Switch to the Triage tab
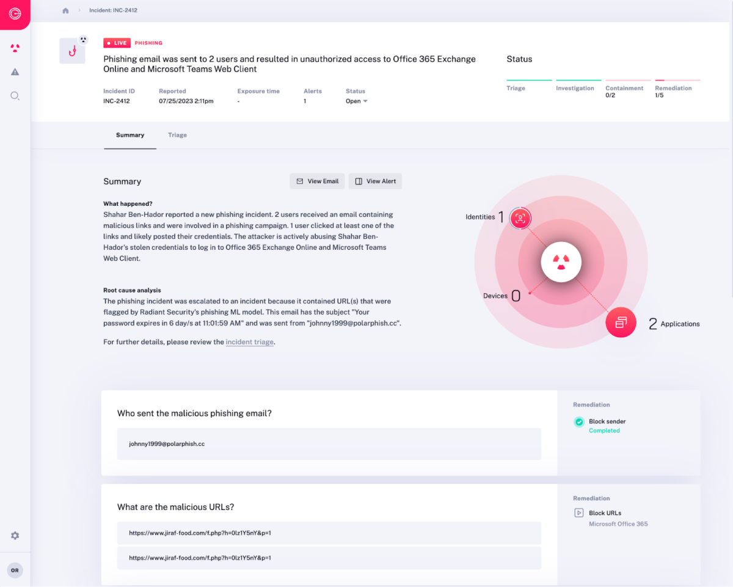The image size is (733, 587). pyautogui.click(x=177, y=135)
